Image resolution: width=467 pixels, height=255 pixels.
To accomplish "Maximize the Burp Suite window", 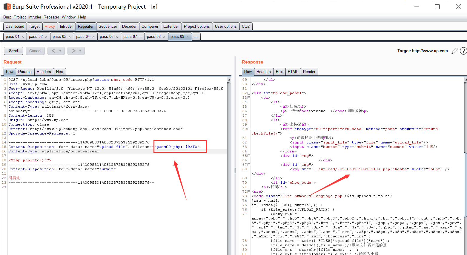I will (x=437, y=7).
